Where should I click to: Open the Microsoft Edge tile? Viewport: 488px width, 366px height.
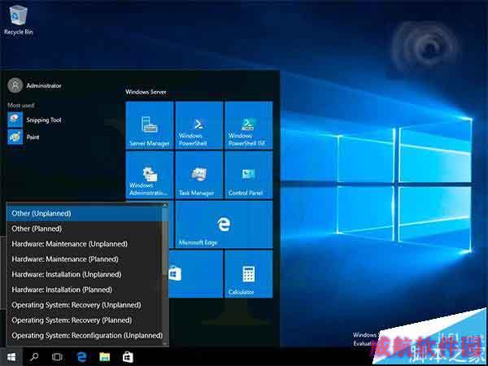point(224,224)
